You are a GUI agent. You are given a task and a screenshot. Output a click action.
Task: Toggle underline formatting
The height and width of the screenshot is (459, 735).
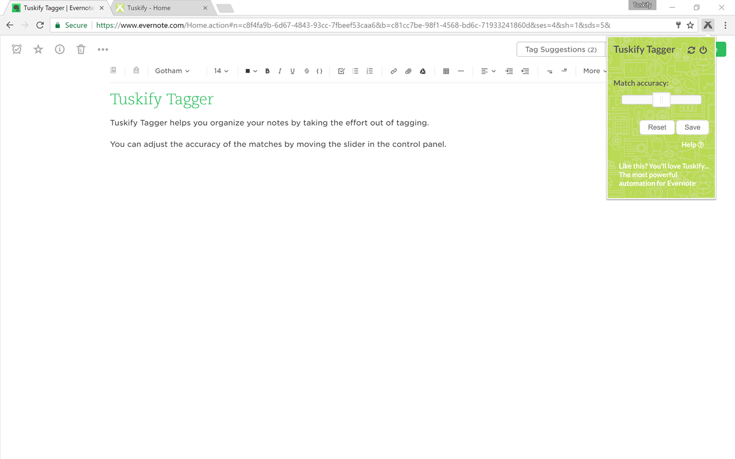(x=292, y=71)
